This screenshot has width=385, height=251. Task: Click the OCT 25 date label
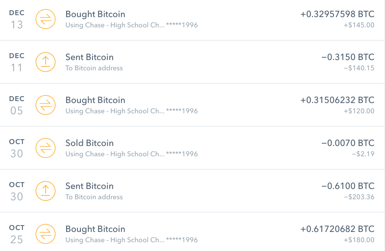click(x=17, y=234)
